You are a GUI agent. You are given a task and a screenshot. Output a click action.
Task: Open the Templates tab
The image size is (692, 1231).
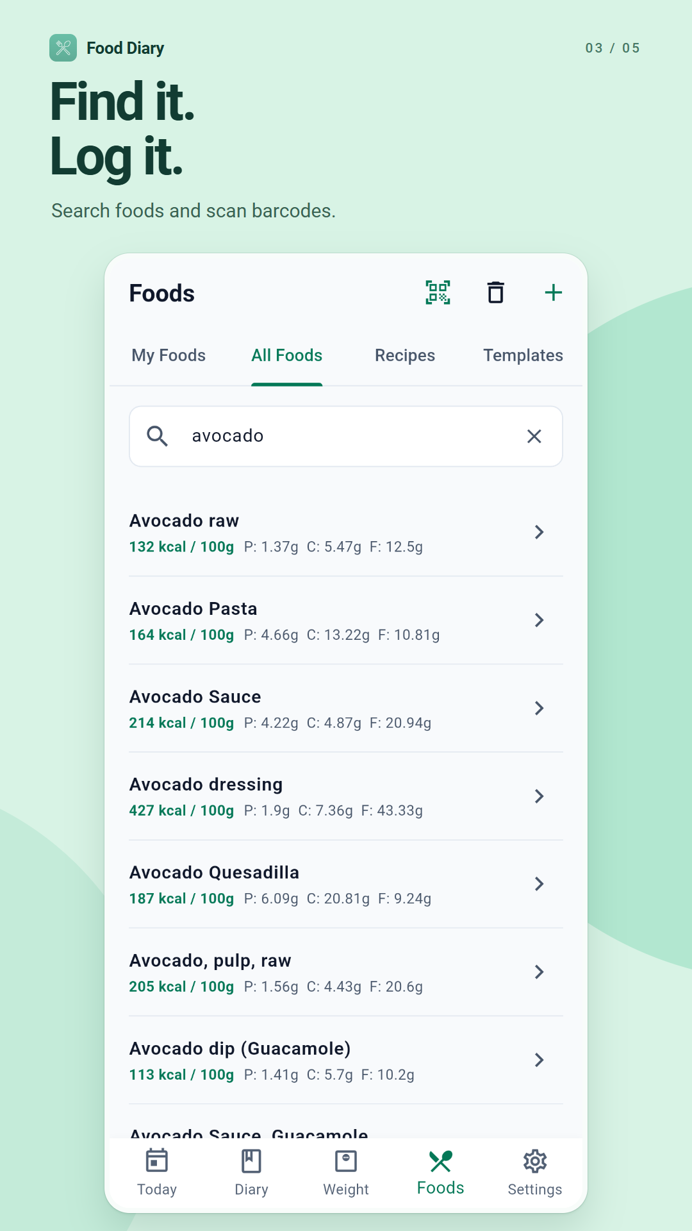pyautogui.click(x=523, y=356)
